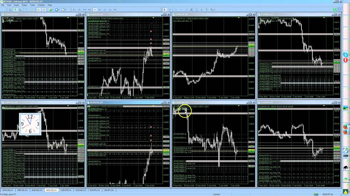Click the connection status bars icon

click(x=316, y=194)
